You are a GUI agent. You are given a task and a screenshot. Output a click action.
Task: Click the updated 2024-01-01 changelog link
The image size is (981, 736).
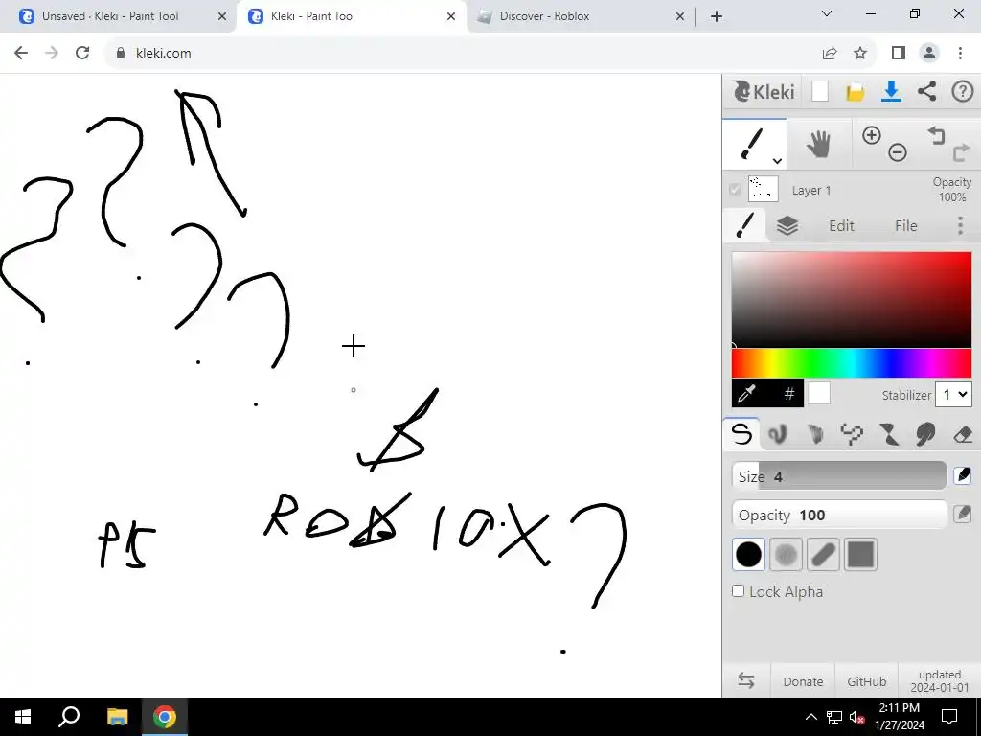(939, 681)
